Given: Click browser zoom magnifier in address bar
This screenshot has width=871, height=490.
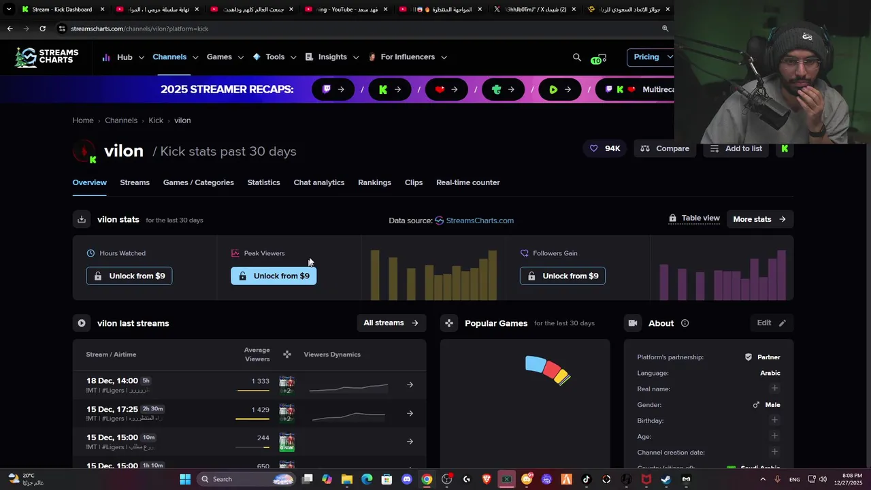Looking at the screenshot, I should [665, 29].
